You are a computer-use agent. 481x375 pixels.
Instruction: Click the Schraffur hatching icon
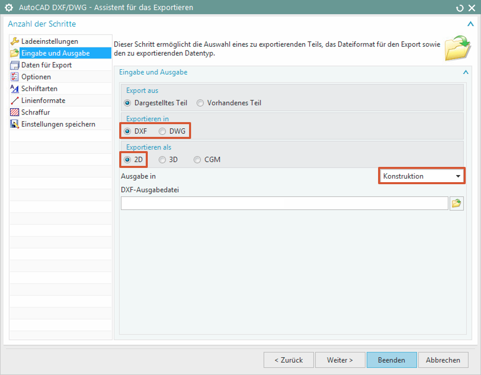pyautogui.click(x=15, y=112)
